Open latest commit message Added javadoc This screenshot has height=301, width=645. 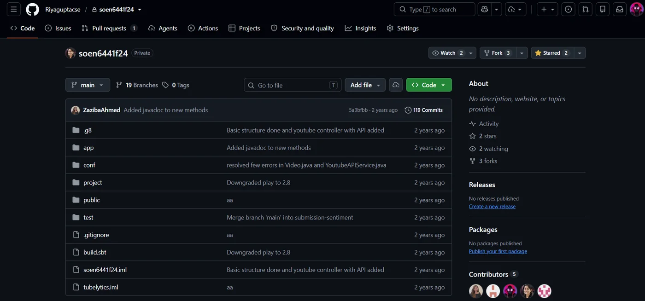pyautogui.click(x=166, y=110)
